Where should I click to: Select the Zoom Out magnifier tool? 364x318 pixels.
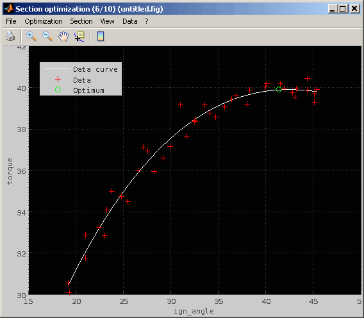pos(47,37)
